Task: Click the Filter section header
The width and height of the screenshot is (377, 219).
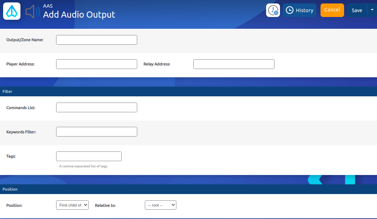Action: [x=8, y=91]
